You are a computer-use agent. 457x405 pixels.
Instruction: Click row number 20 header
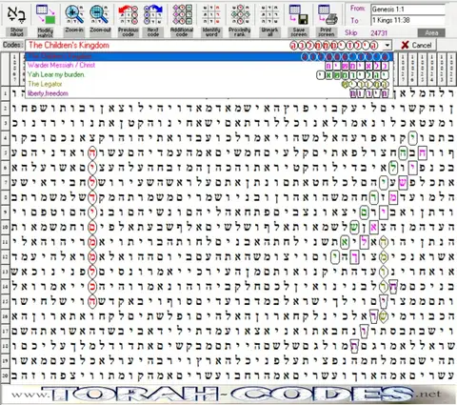pyautogui.click(x=5, y=375)
